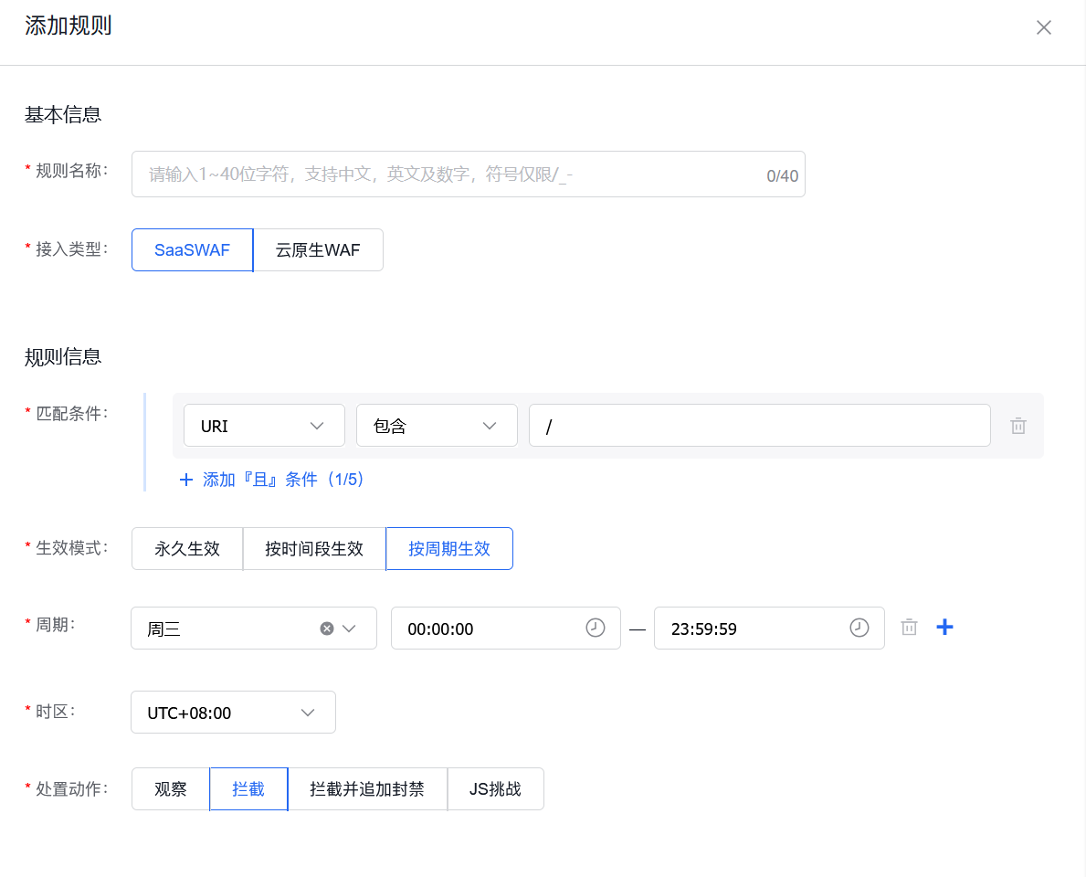Open the clock picker for start time 00:00:00
Image resolution: width=1086 pixels, height=877 pixels.
coord(595,628)
